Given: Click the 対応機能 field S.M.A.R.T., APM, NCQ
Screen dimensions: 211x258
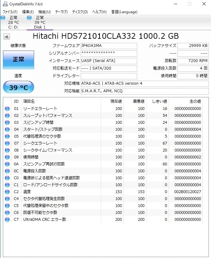Looking at the screenshot, I should coord(145,91).
